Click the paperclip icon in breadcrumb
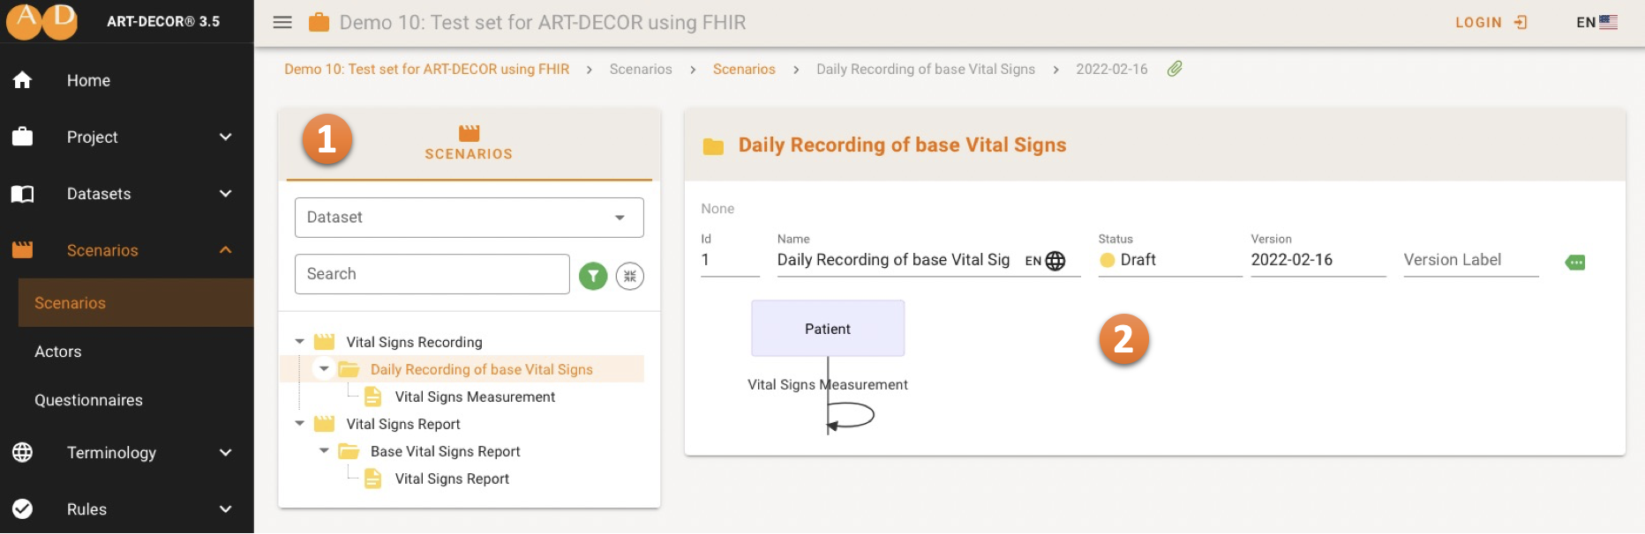Viewport: 1645px width, 534px height. pos(1175,69)
